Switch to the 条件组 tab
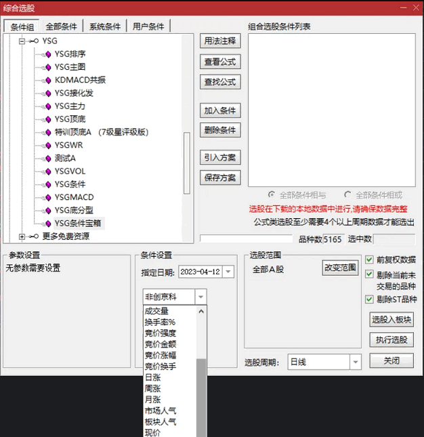The image size is (424, 437). click(22, 26)
